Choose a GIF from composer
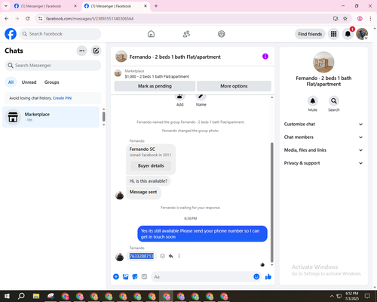 click(144, 277)
